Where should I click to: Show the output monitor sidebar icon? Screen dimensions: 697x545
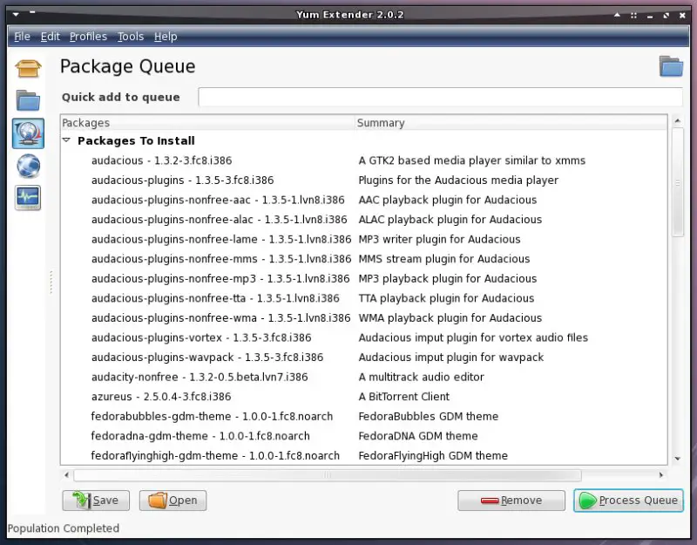click(28, 198)
